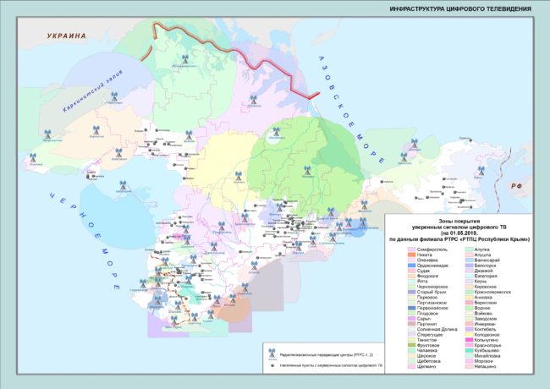This screenshot has height=389, width=550.
Task: Click the 'Керчь' legend label
Action: 481,282
